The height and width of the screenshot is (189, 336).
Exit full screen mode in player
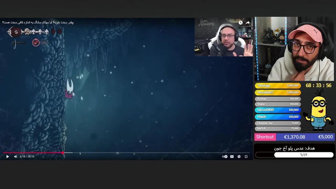click(x=246, y=156)
